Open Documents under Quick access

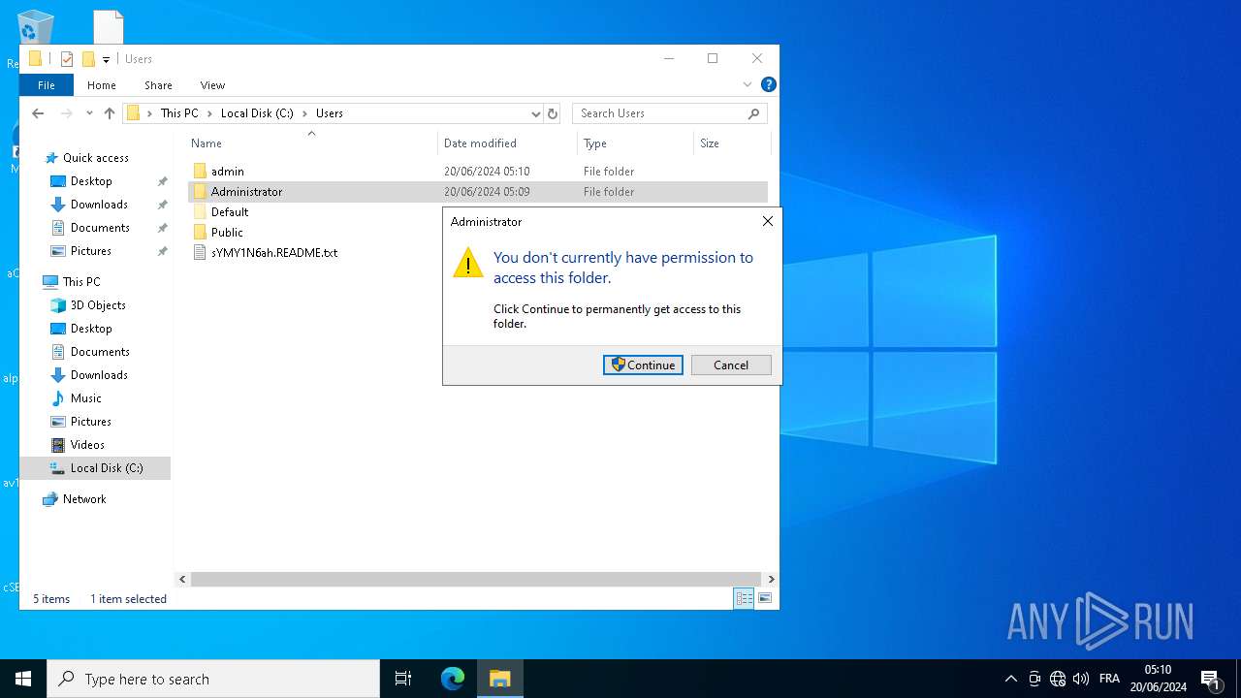[100, 228]
